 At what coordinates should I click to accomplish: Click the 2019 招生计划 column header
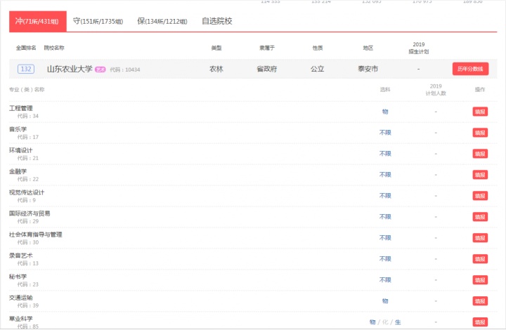click(x=419, y=48)
